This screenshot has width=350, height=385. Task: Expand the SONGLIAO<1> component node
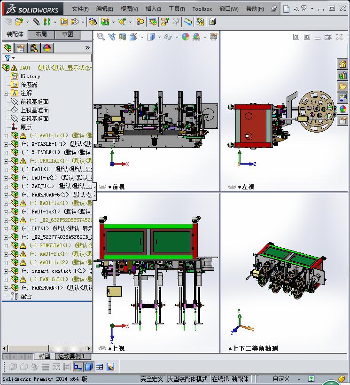[6, 246]
